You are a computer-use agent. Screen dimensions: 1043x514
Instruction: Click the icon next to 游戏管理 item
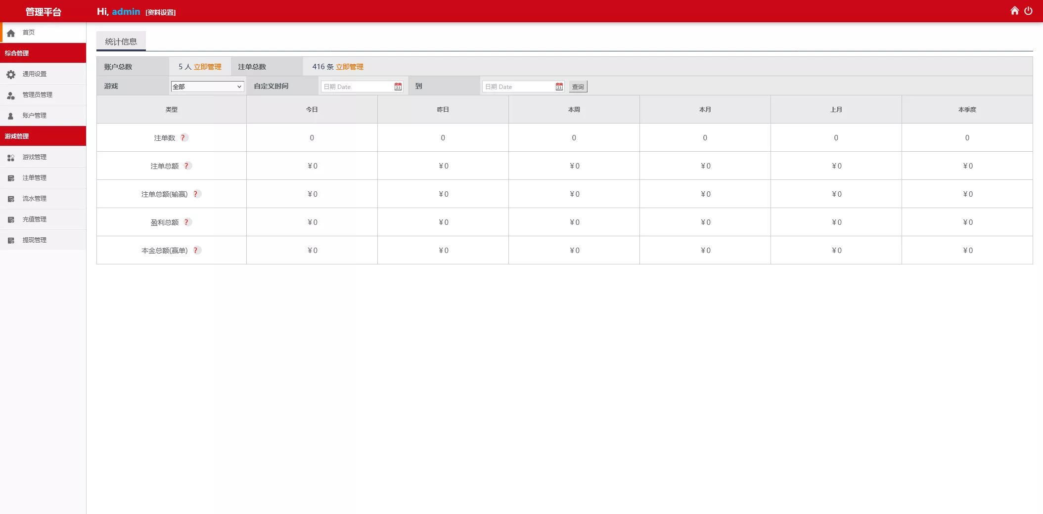11,157
